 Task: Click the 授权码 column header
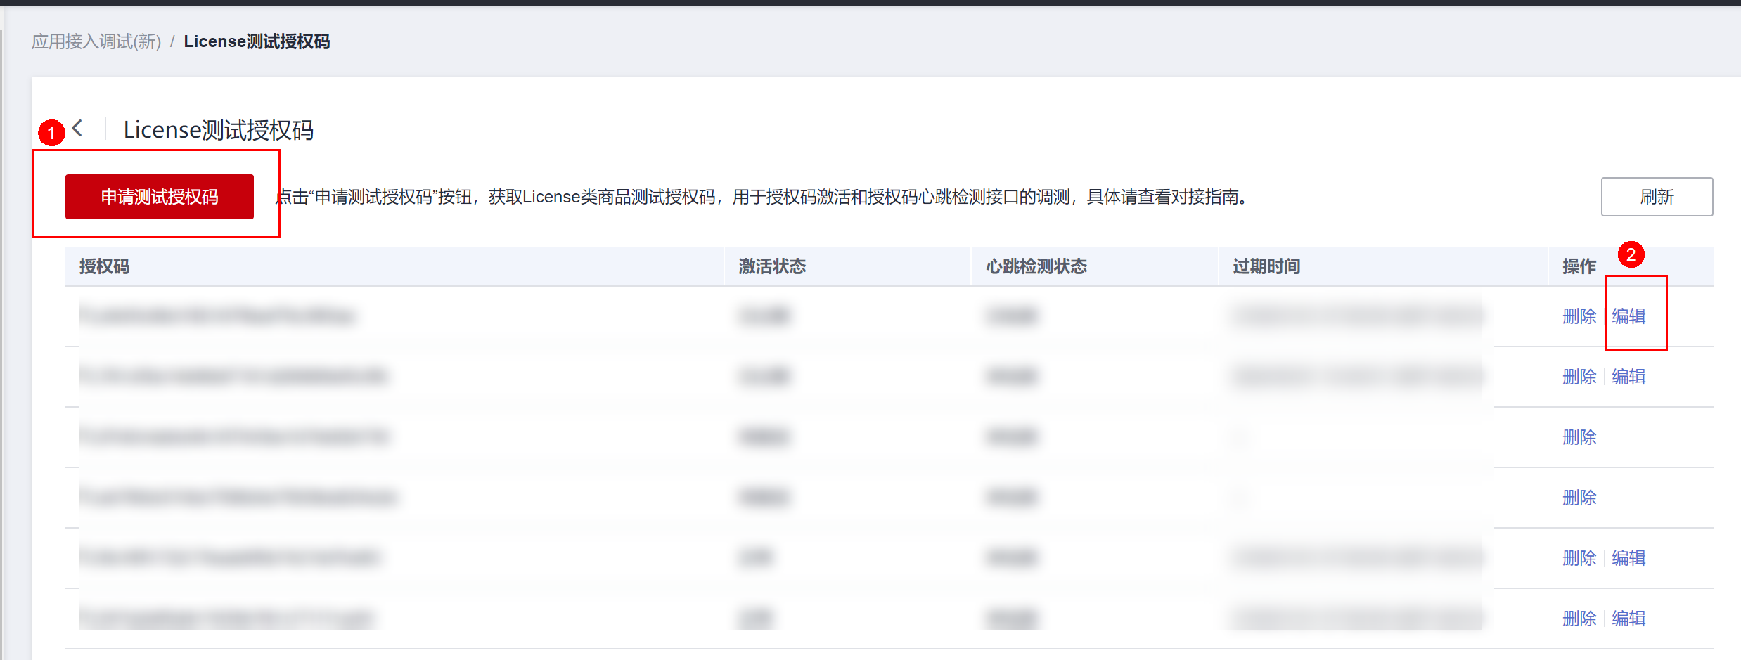[x=104, y=266]
